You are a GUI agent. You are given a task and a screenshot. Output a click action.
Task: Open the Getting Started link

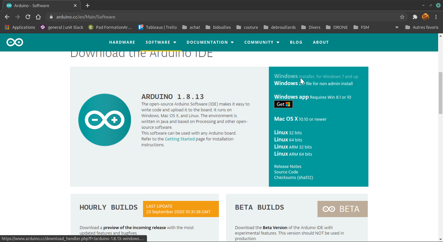[180, 139]
